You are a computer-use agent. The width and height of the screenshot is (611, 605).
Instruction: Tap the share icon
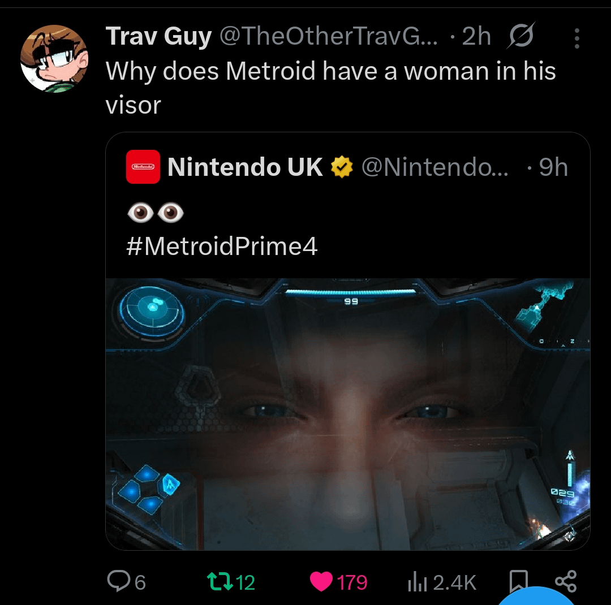pos(565,581)
